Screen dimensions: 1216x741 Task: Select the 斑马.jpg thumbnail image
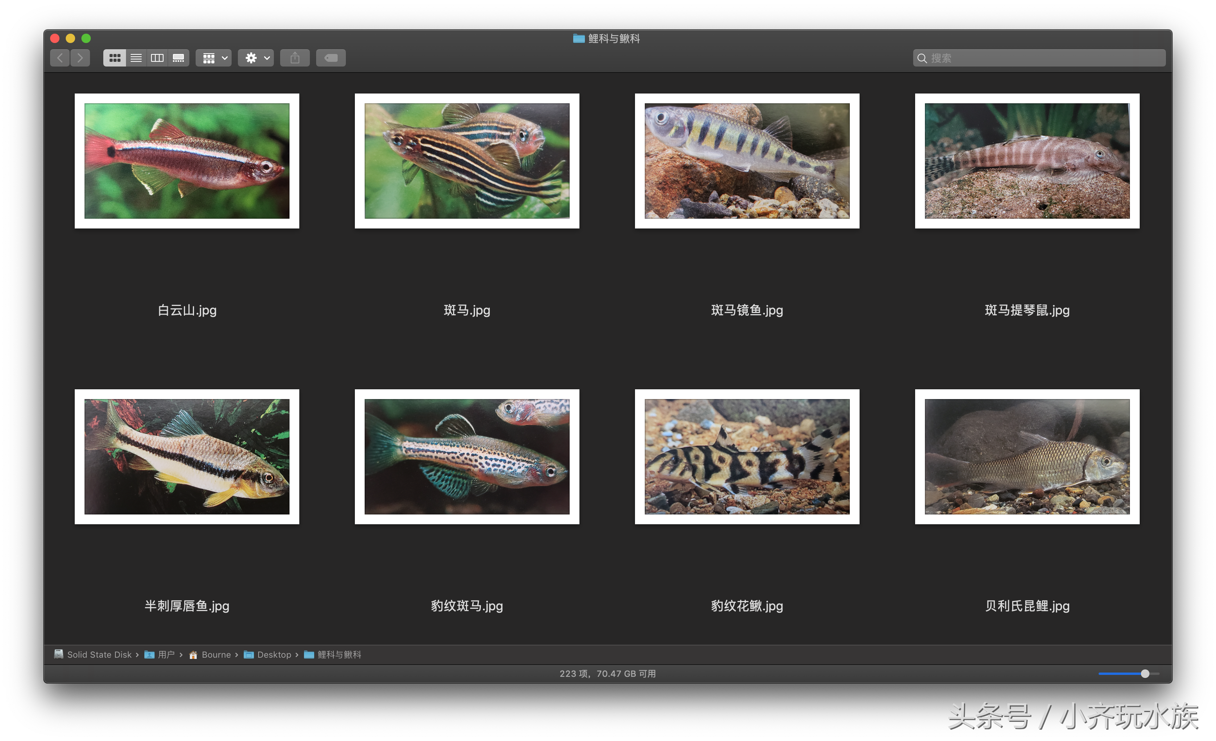pyautogui.click(x=468, y=161)
